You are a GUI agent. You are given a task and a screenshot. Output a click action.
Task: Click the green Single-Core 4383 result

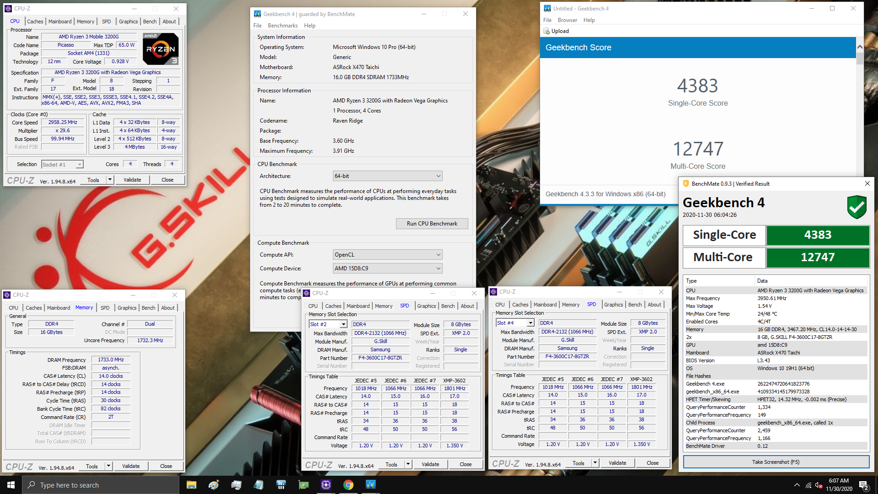click(818, 236)
